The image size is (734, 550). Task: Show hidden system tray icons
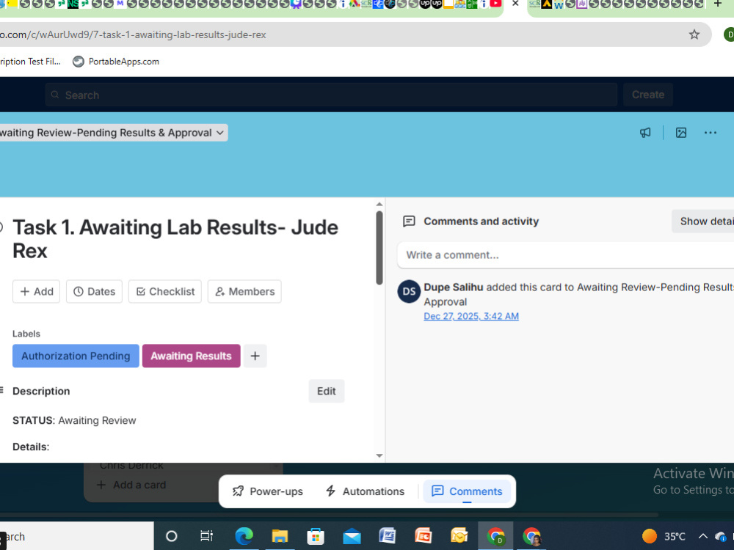[702, 536]
